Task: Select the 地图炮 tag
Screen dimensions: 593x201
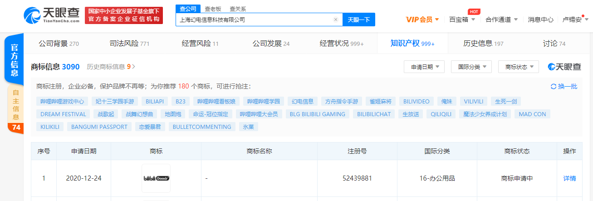Action: tap(173, 114)
